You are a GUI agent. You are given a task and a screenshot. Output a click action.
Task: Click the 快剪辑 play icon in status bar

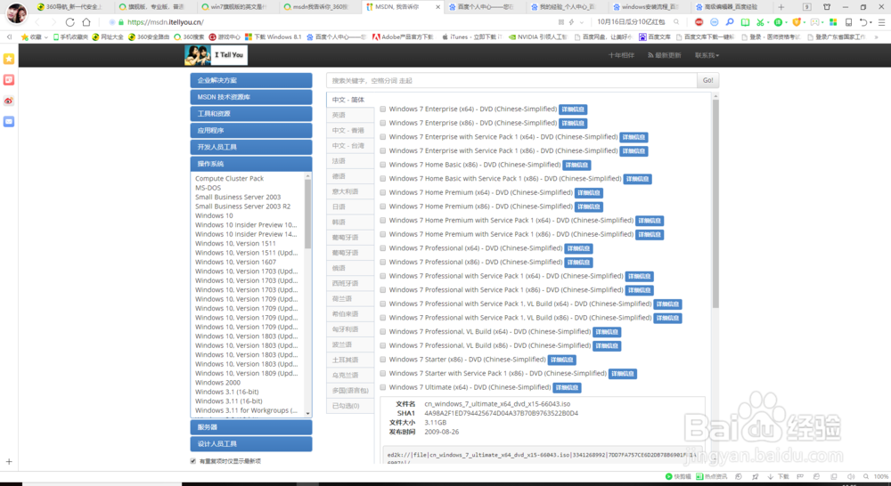point(669,477)
